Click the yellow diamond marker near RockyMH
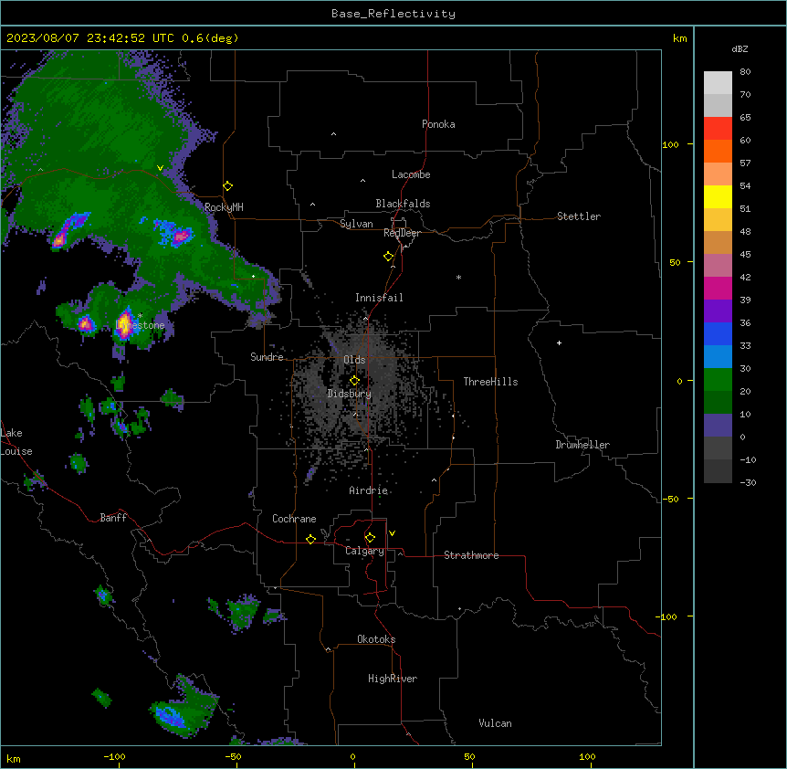The width and height of the screenshot is (787, 769). (228, 186)
